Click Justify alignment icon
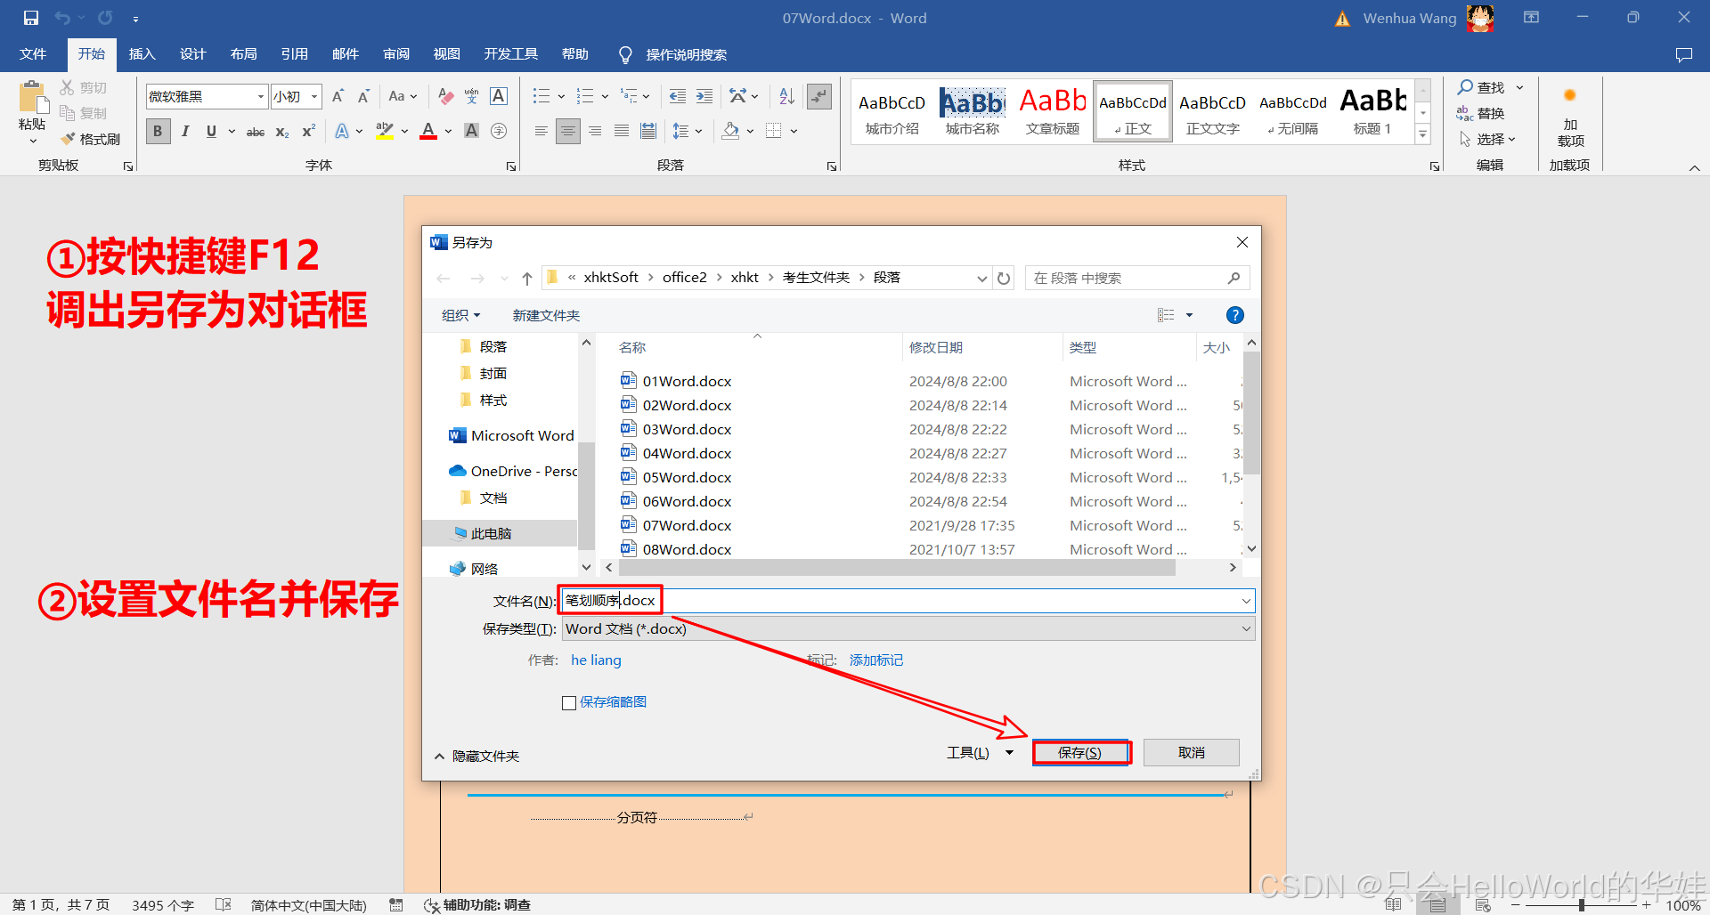The image size is (1710, 915). tap(622, 131)
